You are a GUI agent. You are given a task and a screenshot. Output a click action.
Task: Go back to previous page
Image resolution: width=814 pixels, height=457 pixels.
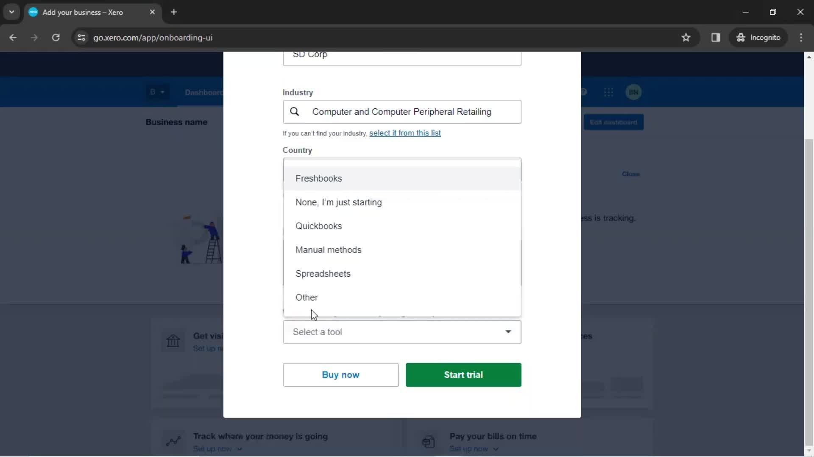coord(13,38)
